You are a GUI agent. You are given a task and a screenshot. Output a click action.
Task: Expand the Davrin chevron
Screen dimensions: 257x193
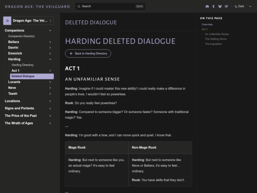point(50,48)
